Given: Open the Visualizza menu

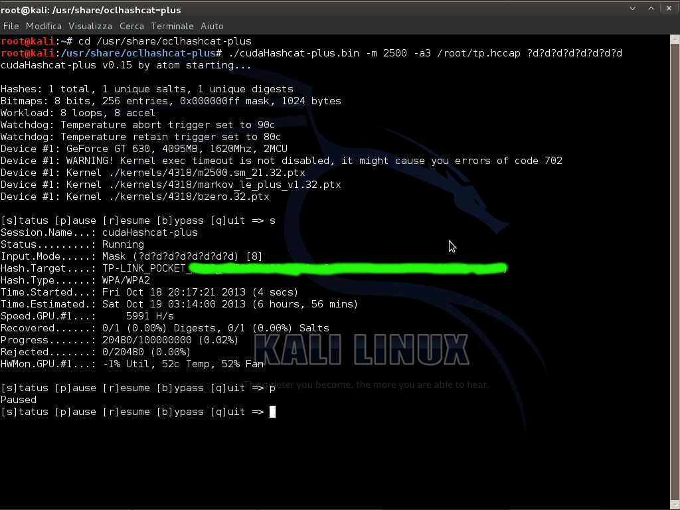Looking at the screenshot, I should coord(90,26).
